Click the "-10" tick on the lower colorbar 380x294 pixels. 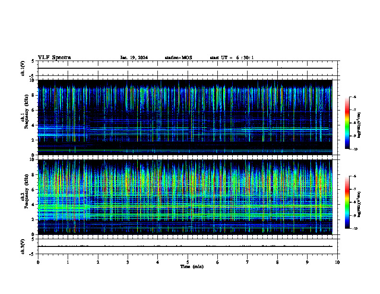tap(355, 229)
